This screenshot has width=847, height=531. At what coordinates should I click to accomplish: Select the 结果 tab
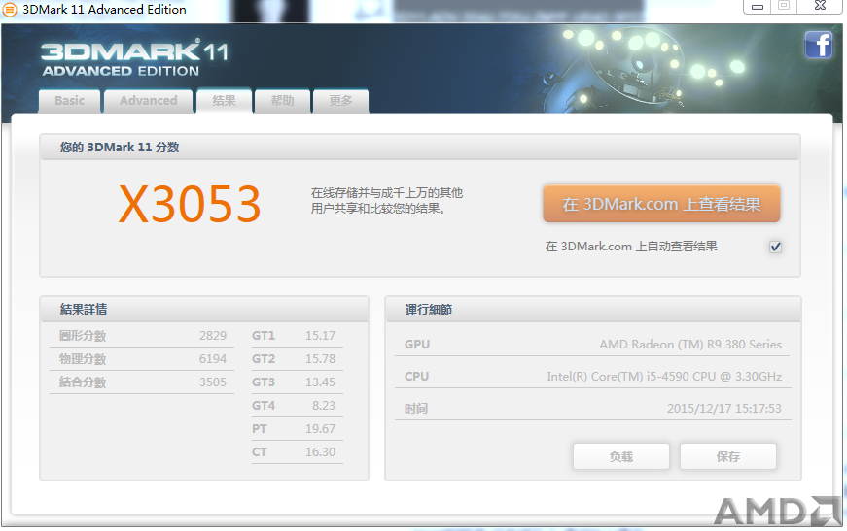click(225, 101)
